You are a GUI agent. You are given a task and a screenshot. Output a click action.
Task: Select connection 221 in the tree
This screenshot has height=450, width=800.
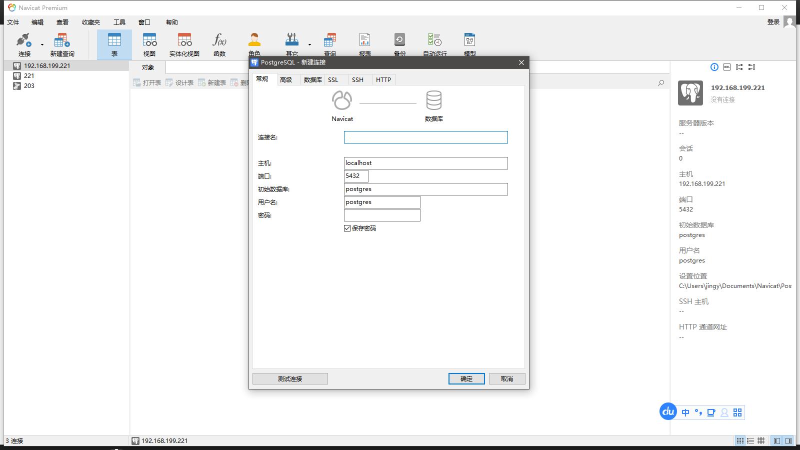66,75
